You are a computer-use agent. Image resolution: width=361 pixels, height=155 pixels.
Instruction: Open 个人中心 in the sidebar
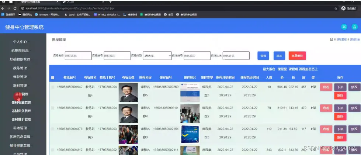(x=20, y=42)
